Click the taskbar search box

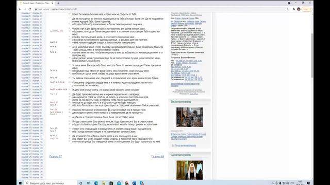(x=50, y=183)
